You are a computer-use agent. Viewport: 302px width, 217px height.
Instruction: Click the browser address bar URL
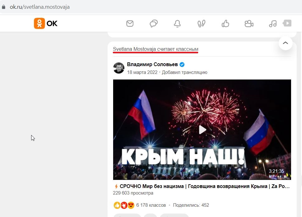pyautogui.click(x=40, y=7)
